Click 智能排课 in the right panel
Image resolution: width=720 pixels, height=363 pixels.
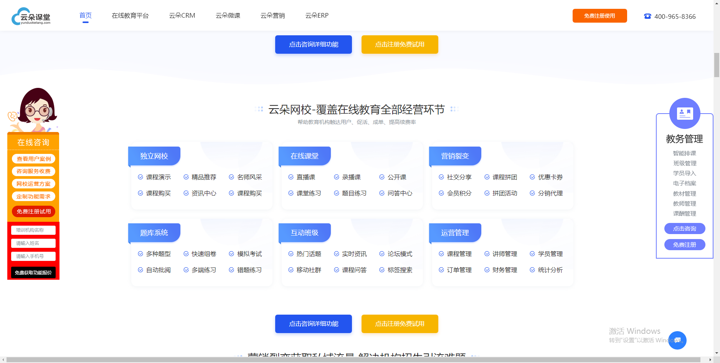(x=685, y=153)
